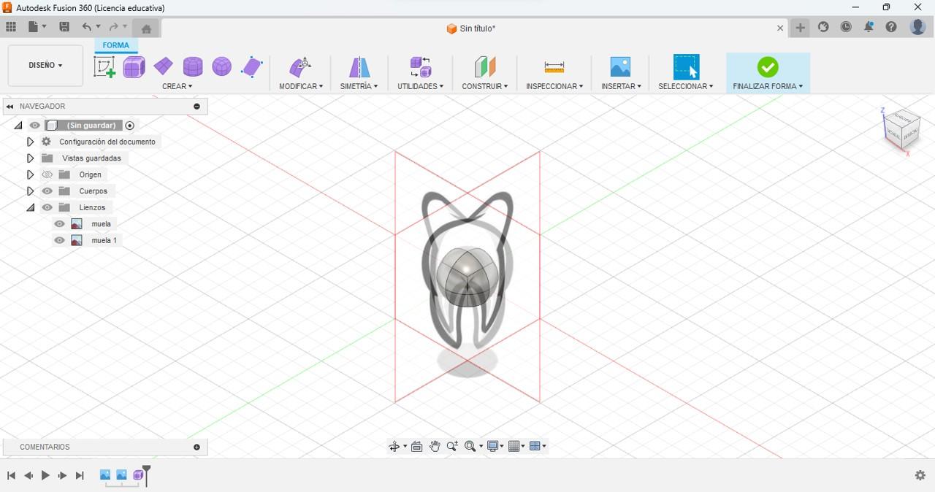Select the Box form tool

(x=134, y=67)
